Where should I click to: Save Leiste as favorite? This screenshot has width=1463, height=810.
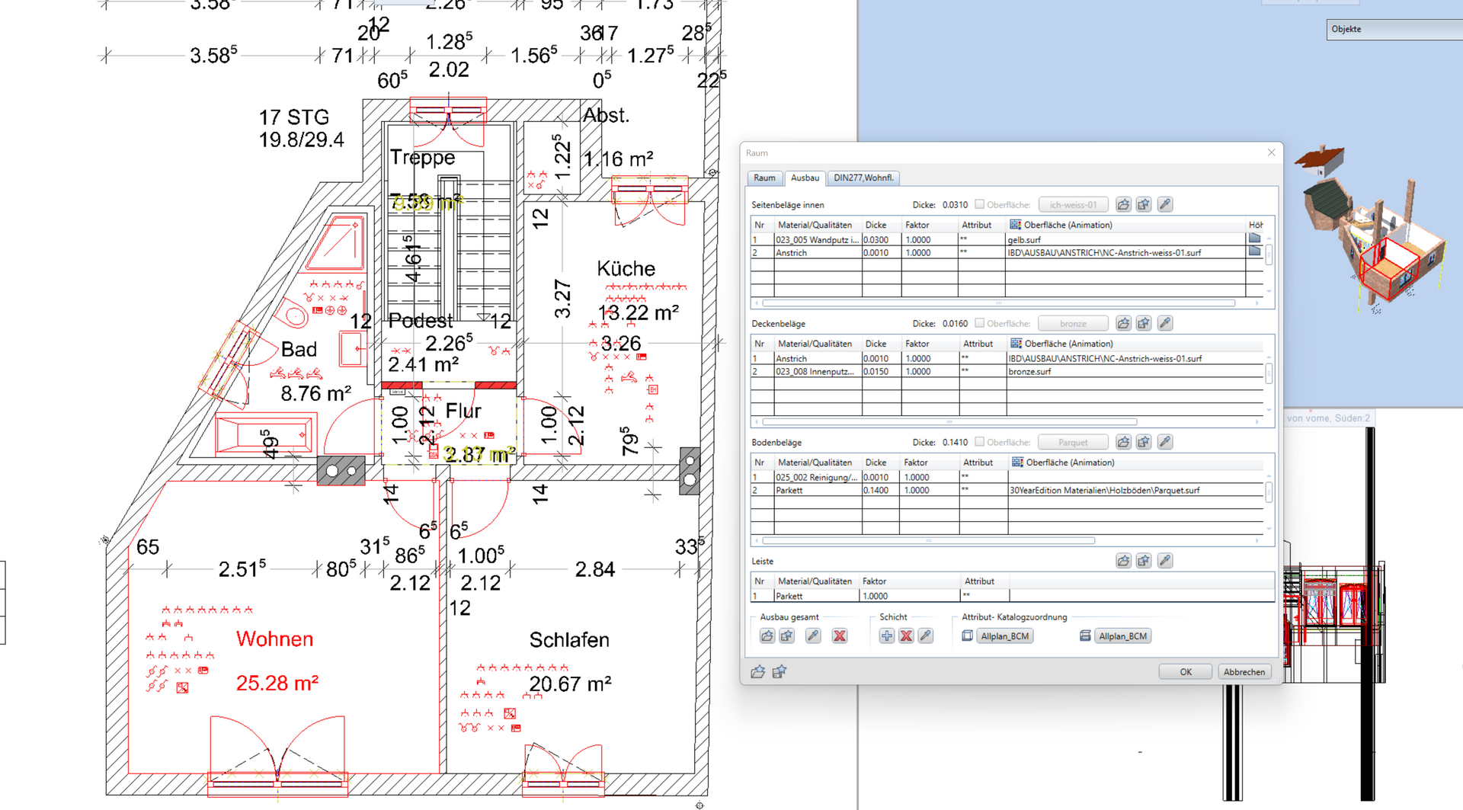[1144, 561]
